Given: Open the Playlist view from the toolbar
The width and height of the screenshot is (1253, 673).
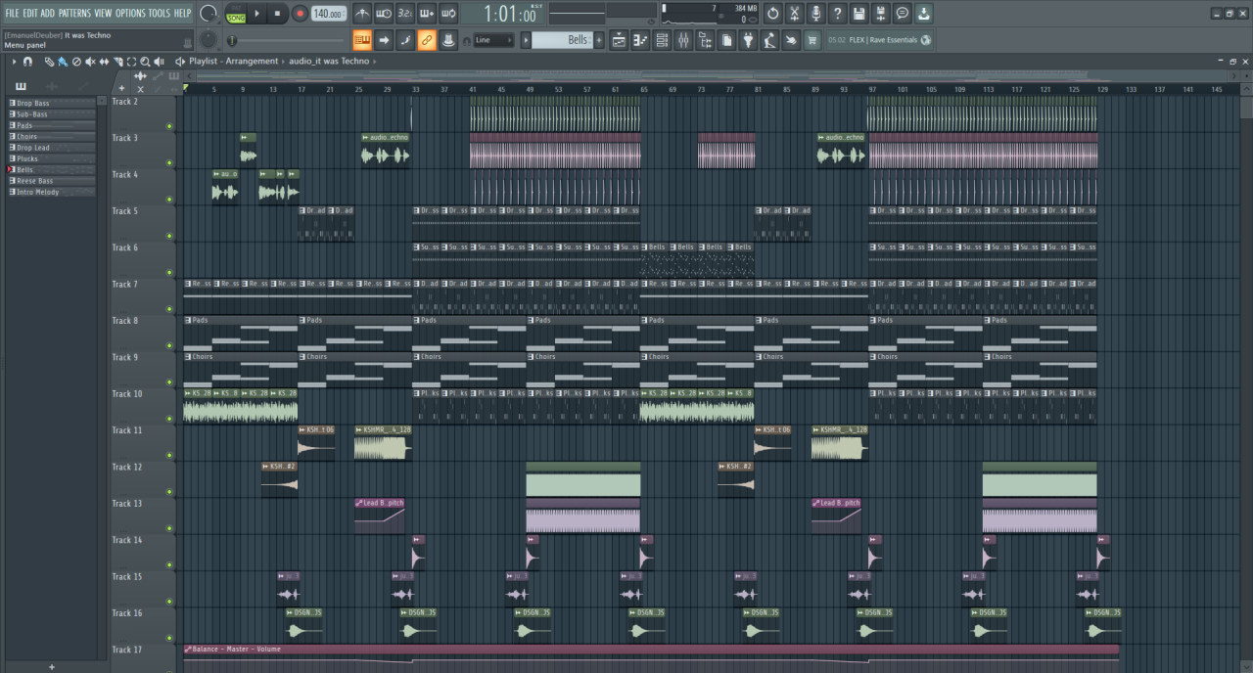Looking at the screenshot, I should click(x=620, y=40).
